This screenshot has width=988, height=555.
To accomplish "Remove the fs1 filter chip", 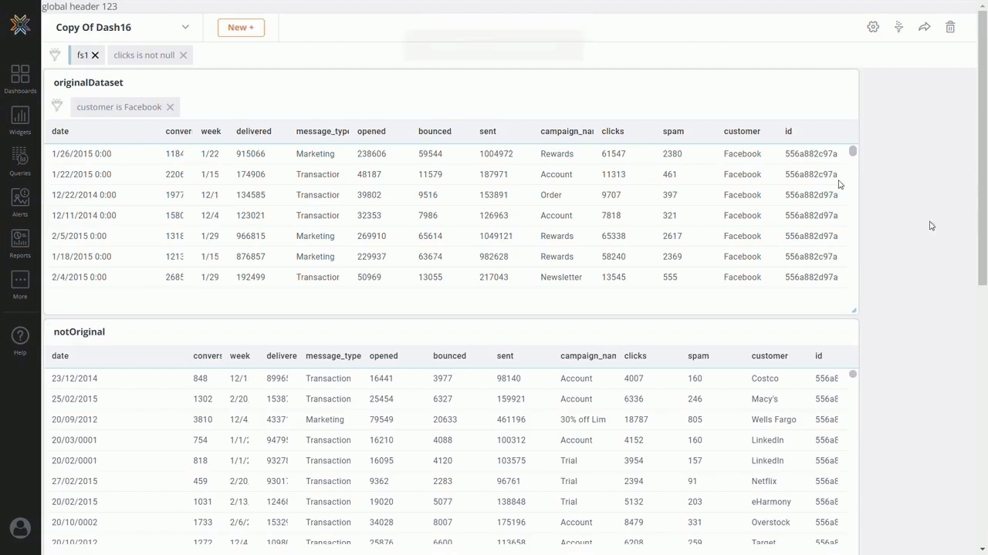I will coord(96,55).
